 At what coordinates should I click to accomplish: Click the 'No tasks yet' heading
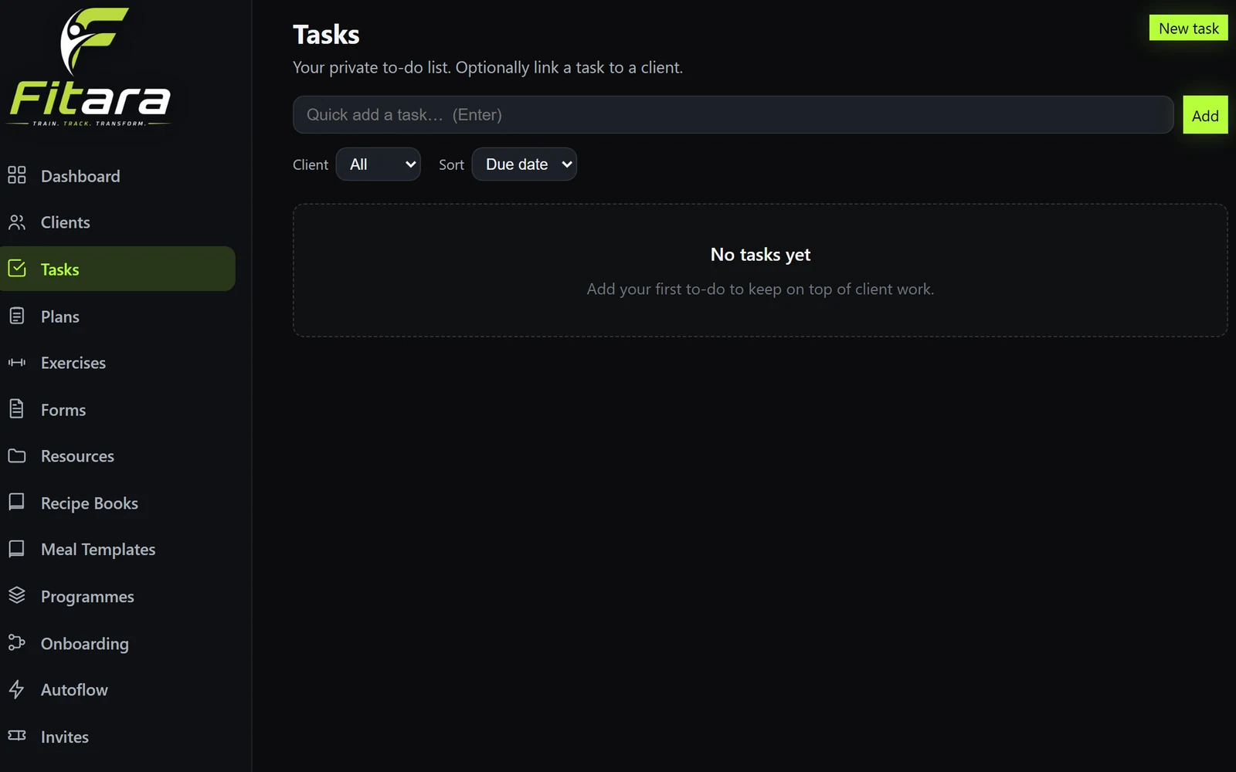click(x=761, y=255)
